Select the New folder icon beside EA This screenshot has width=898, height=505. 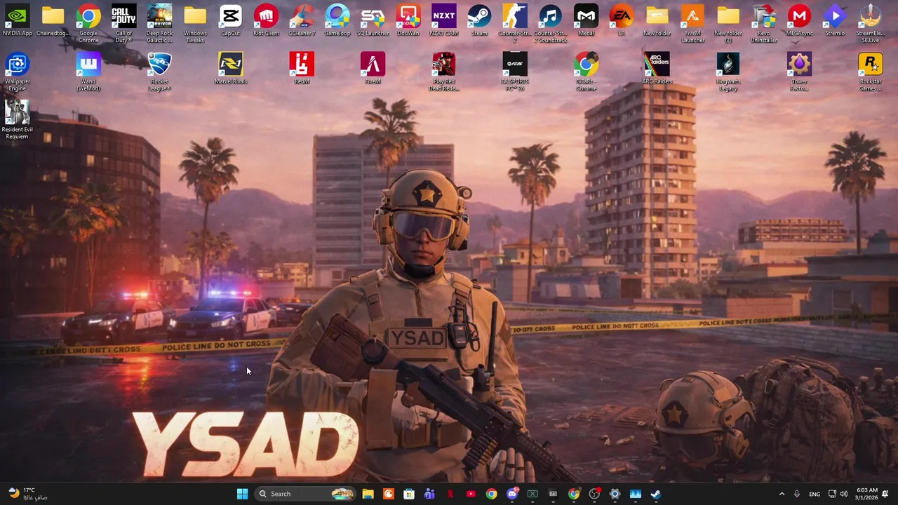pyautogui.click(x=657, y=20)
